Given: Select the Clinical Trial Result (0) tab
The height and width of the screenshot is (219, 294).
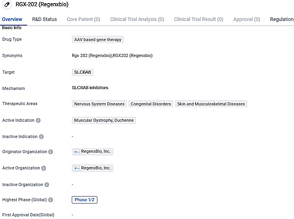Looking at the screenshot, I should pos(198,19).
